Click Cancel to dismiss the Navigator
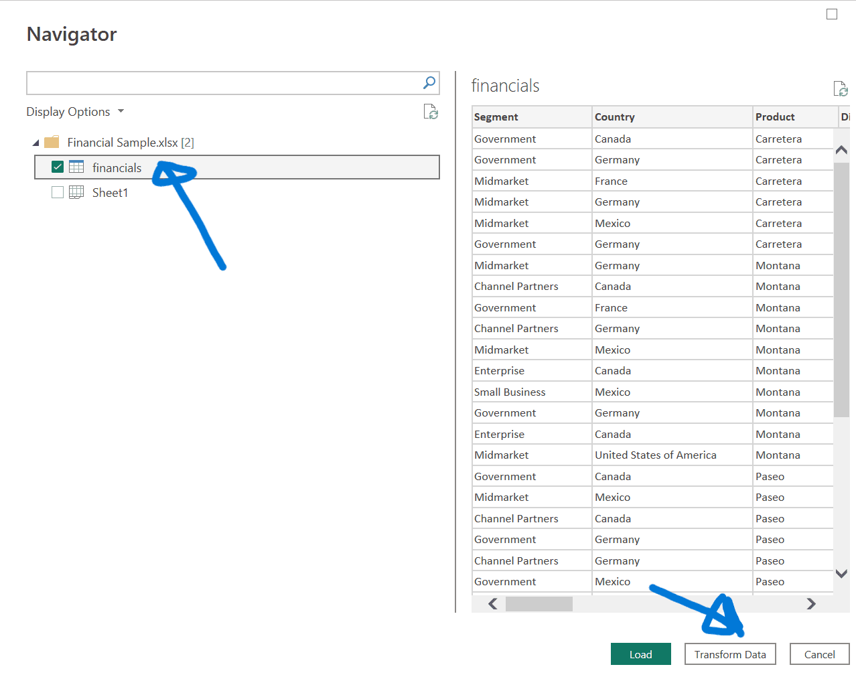856x679 pixels. 819,654
